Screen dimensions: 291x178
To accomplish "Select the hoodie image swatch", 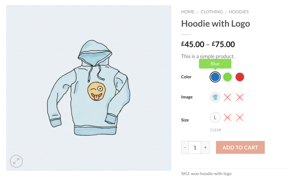I will click(215, 97).
